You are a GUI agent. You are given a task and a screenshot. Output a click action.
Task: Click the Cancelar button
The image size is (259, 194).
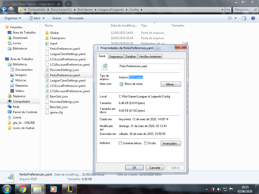(x=155, y=168)
